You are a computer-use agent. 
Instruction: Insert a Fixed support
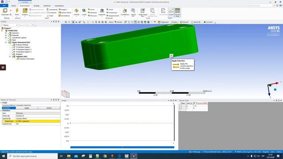tap(110, 9)
